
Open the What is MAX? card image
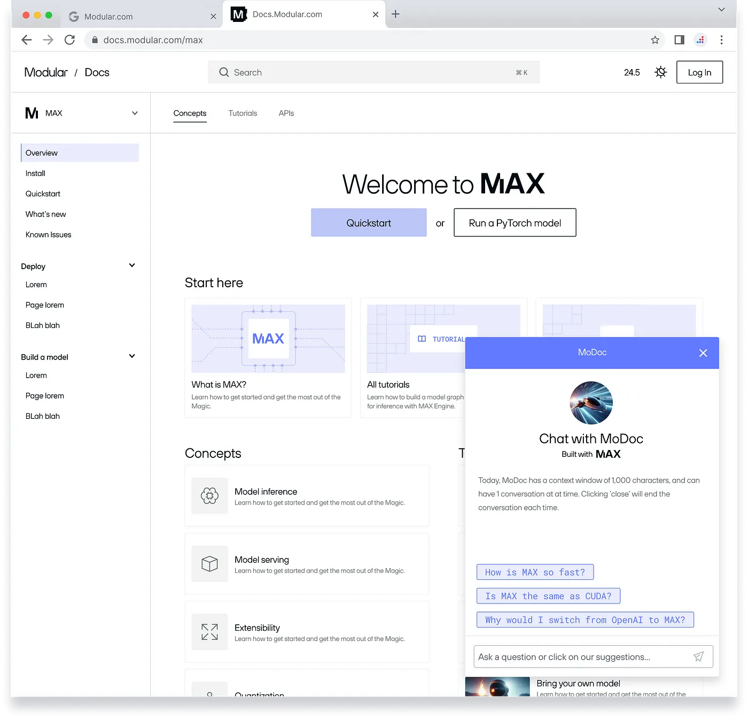pos(268,339)
